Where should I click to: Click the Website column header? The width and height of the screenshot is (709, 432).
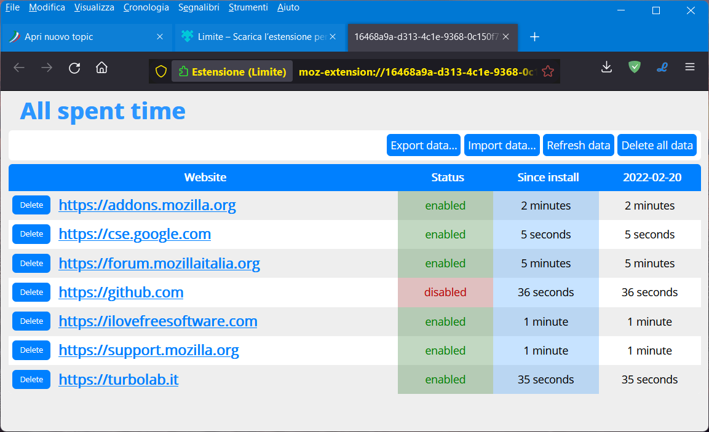click(x=205, y=177)
